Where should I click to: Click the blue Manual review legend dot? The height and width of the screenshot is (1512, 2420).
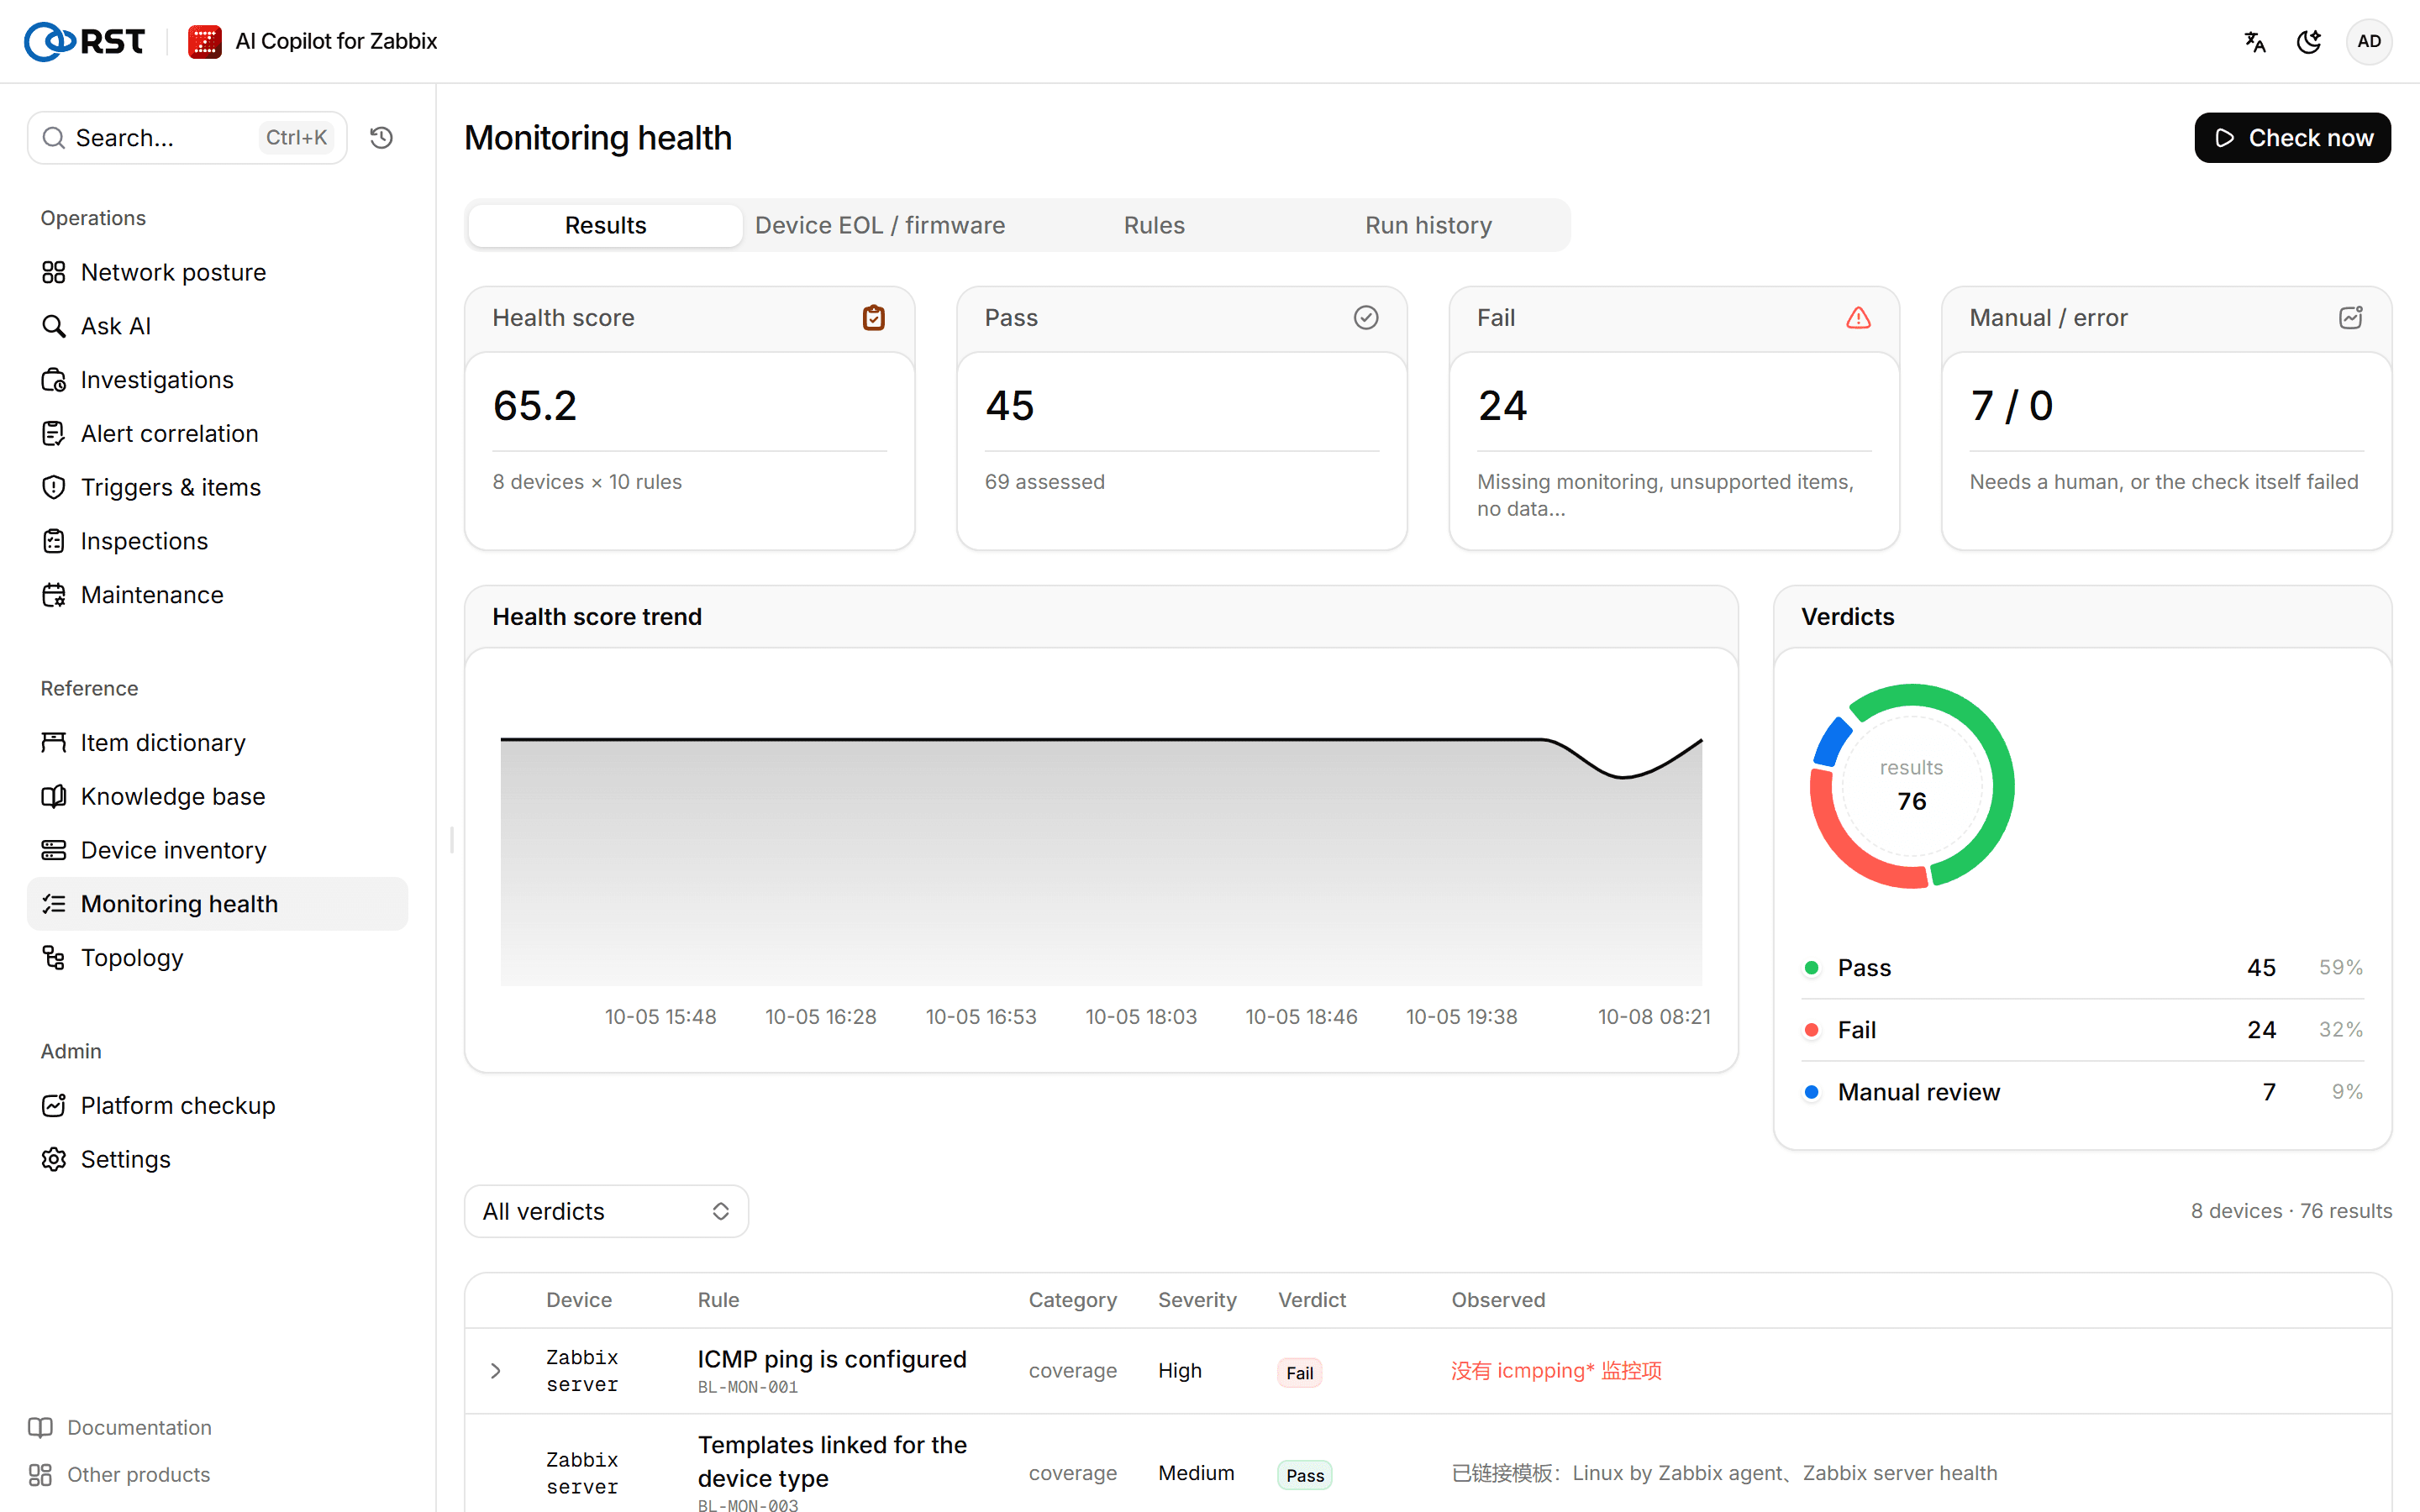click(x=1811, y=1091)
